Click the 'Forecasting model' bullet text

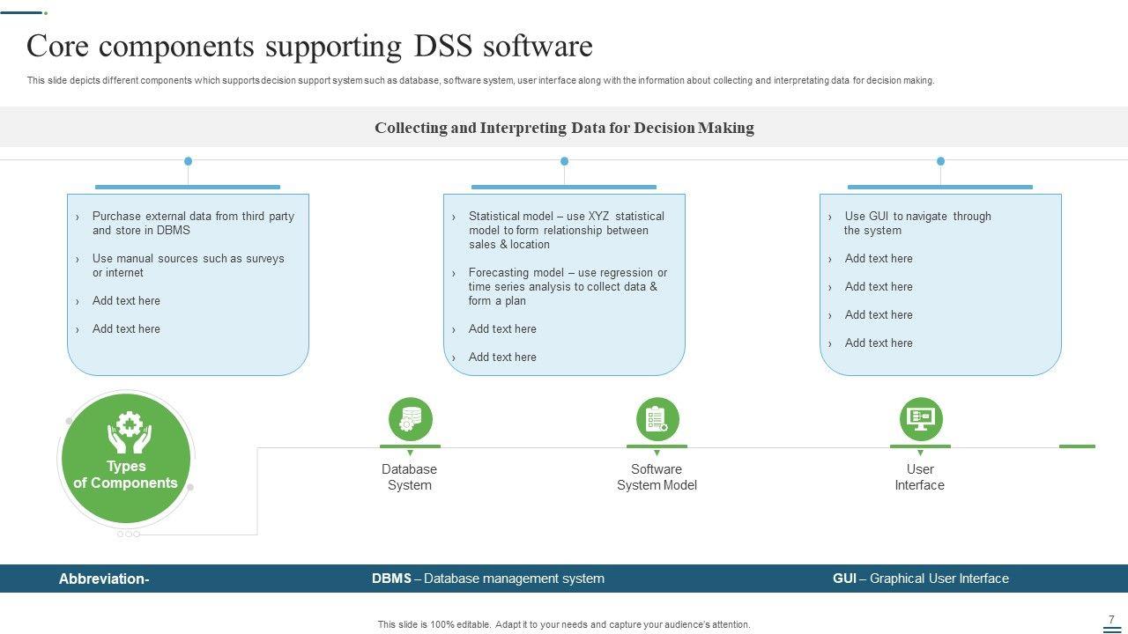(567, 286)
